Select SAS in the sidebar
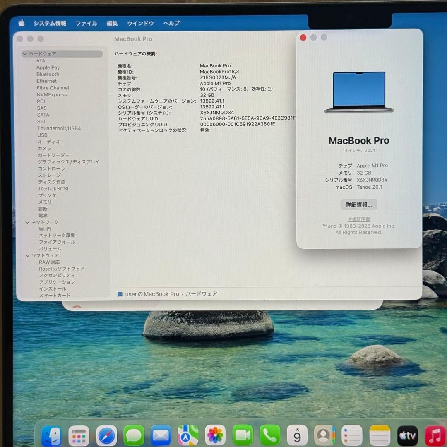447x447 pixels. [x=42, y=108]
